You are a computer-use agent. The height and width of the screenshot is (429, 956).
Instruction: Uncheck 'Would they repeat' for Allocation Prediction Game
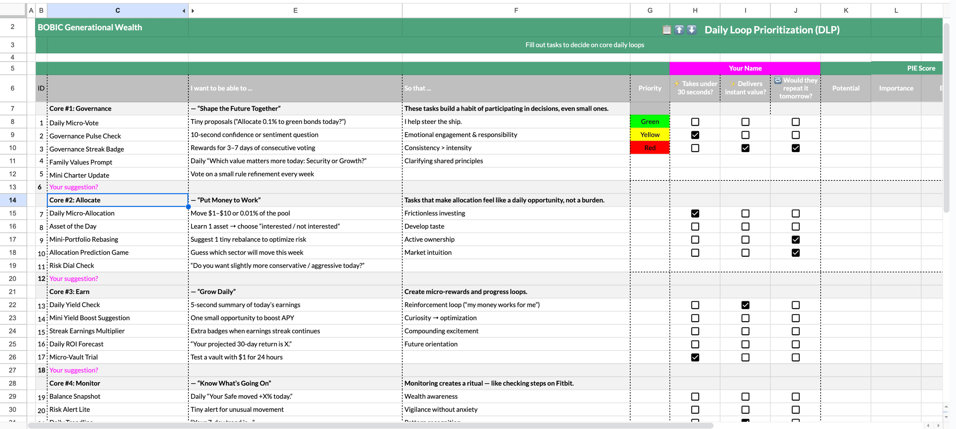click(x=795, y=253)
